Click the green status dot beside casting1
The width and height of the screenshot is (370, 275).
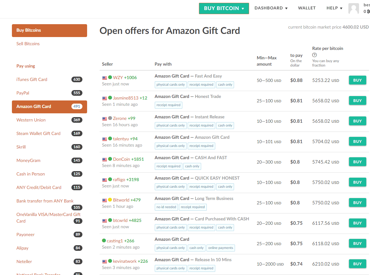coord(104,240)
